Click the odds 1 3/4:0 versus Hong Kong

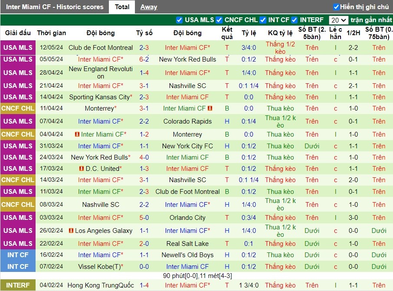click(249, 285)
